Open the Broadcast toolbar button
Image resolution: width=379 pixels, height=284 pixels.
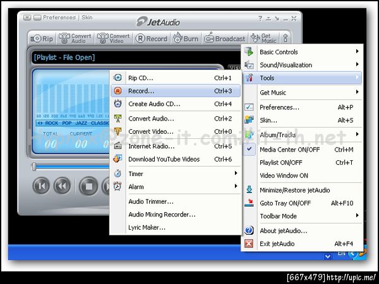[x=224, y=38]
